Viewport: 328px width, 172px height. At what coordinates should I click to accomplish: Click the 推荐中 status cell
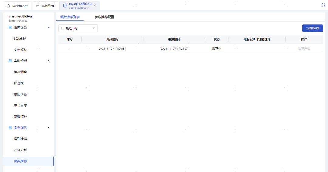tap(217, 49)
